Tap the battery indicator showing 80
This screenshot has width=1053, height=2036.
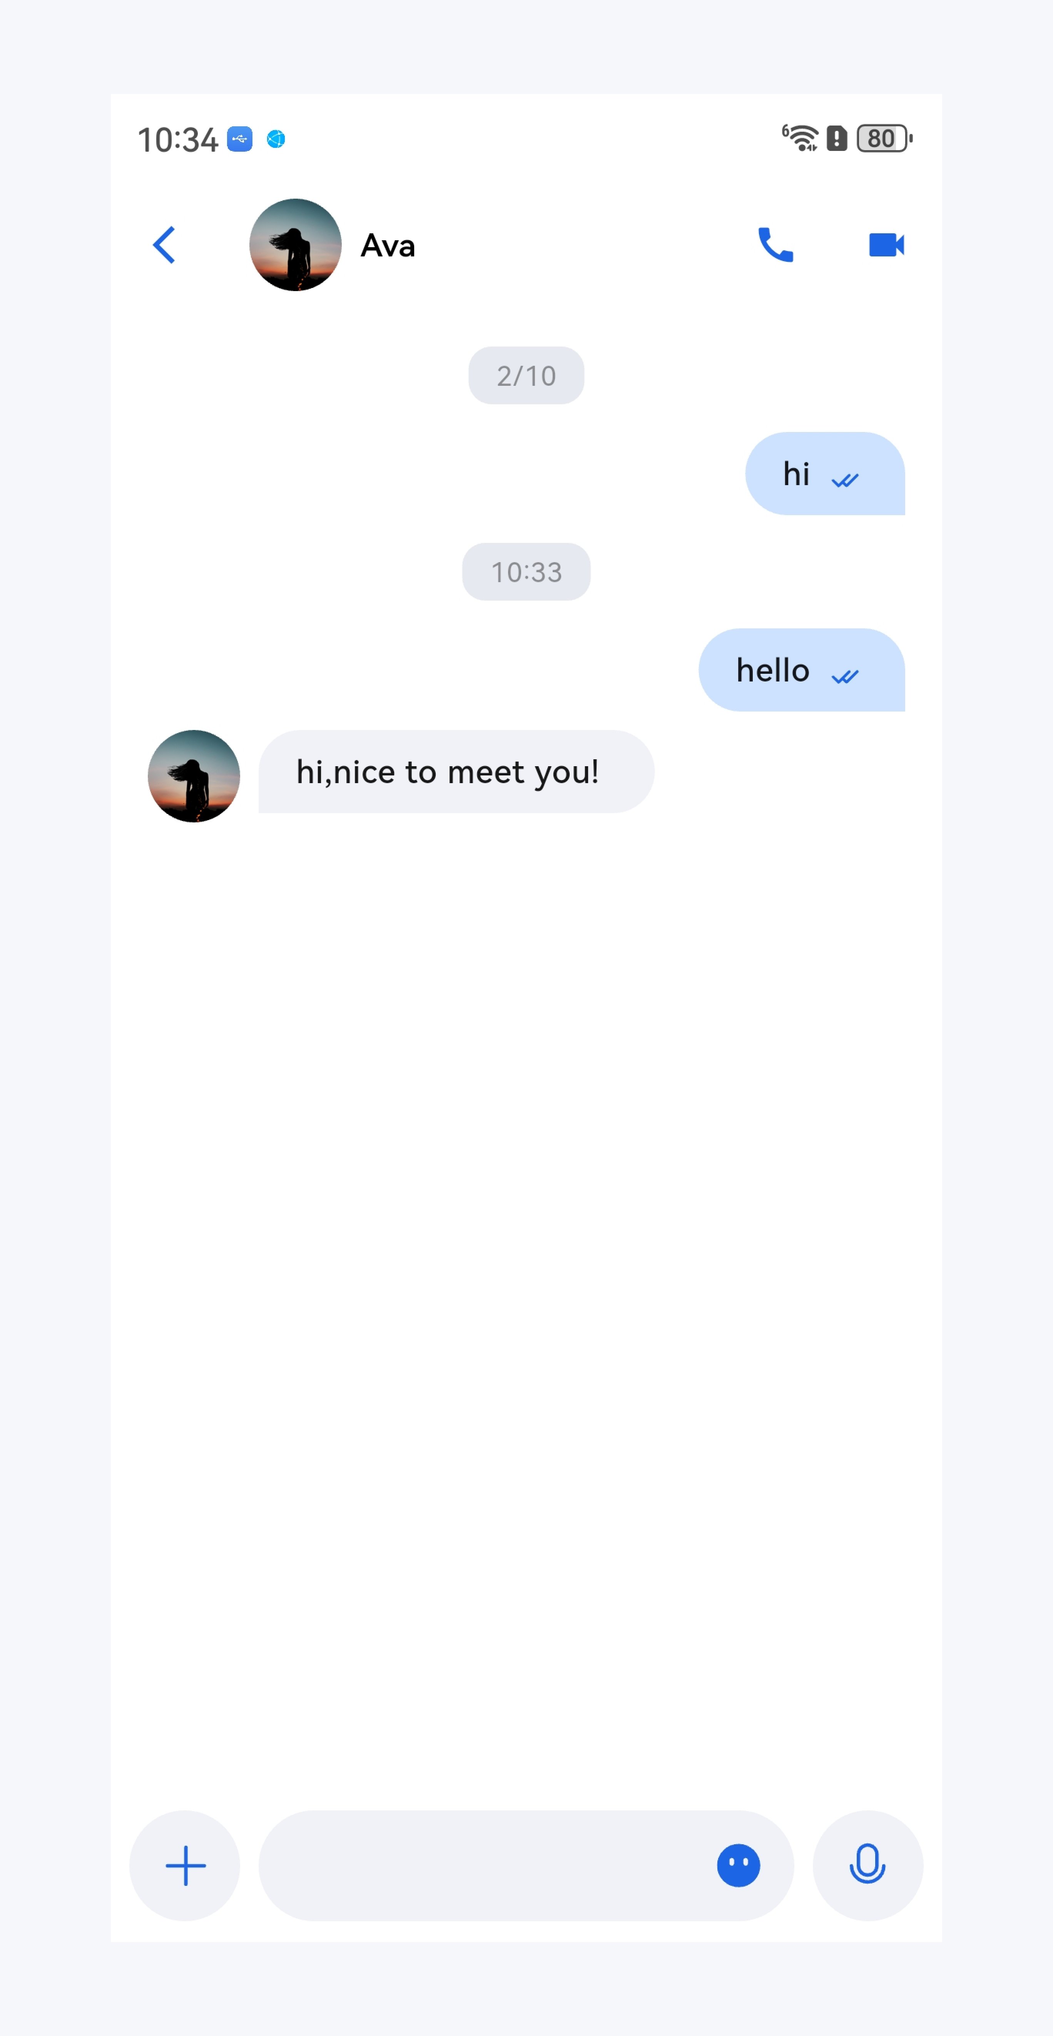point(884,138)
